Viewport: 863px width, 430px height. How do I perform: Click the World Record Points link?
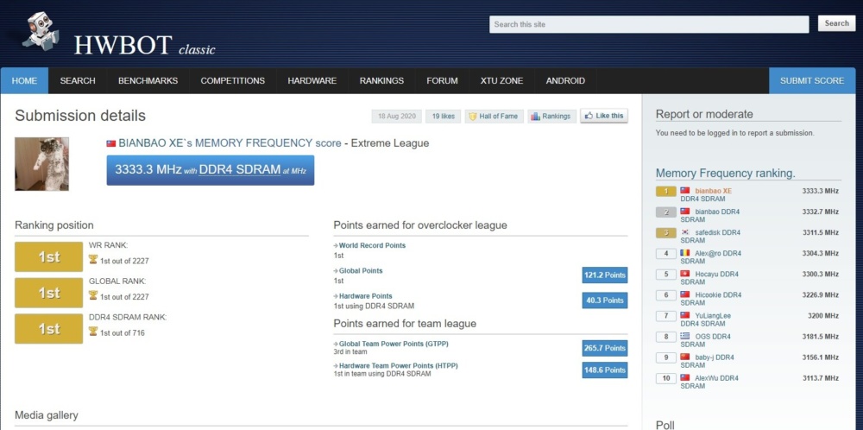coord(372,245)
